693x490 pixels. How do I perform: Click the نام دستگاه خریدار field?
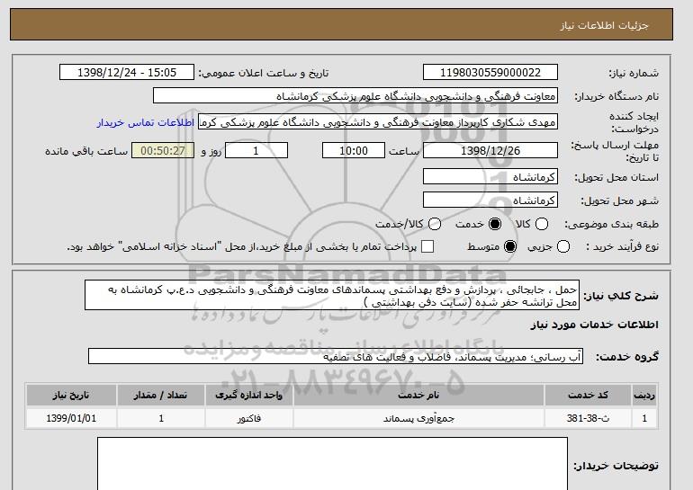(x=355, y=96)
